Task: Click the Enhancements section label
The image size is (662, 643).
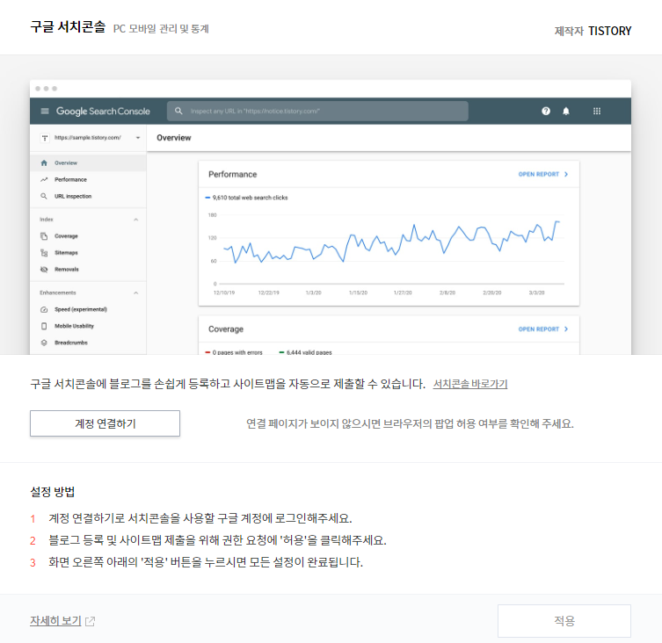Action: click(58, 293)
